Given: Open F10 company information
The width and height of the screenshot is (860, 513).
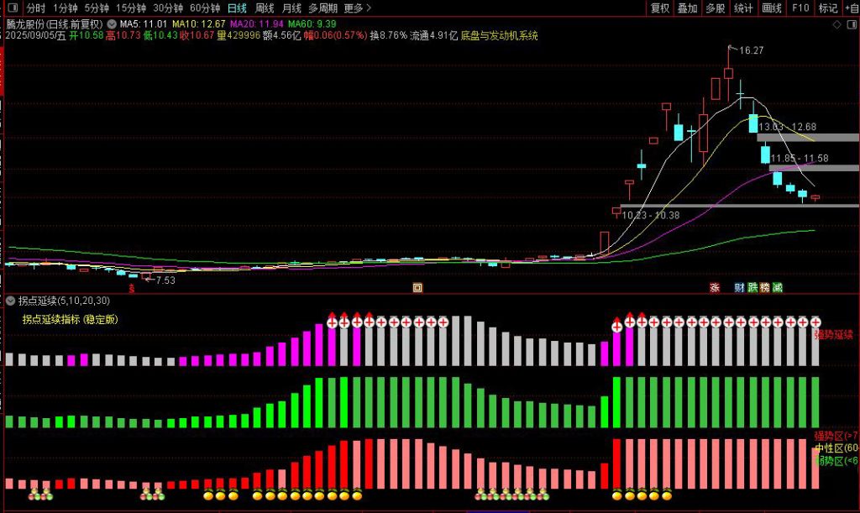Looking at the screenshot, I should [800, 8].
